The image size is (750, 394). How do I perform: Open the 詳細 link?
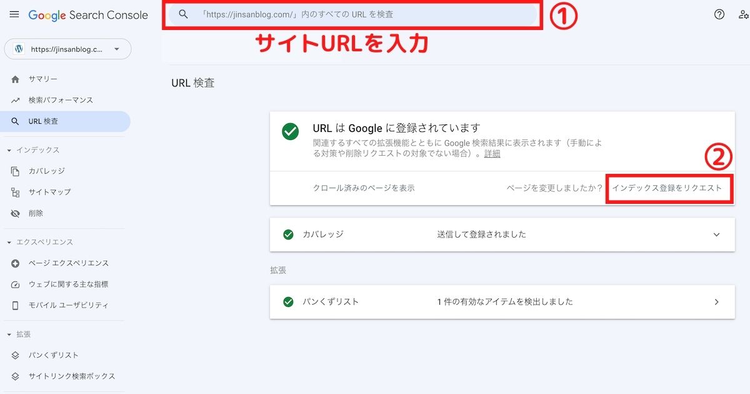(492, 153)
